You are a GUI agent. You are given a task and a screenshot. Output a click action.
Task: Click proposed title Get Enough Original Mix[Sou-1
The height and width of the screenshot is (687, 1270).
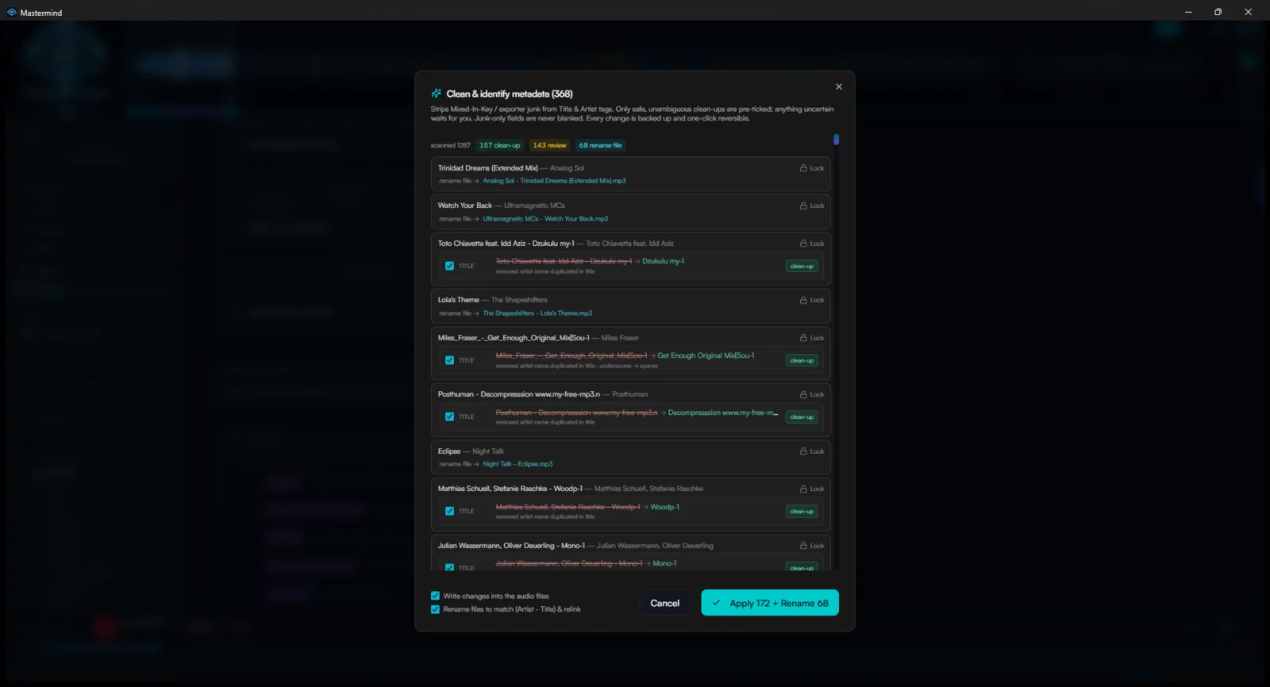[706, 355]
